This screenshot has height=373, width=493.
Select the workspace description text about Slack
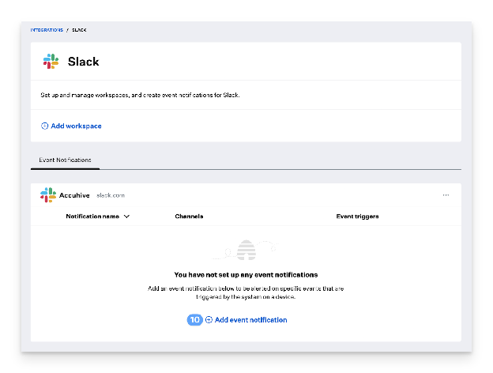(140, 95)
